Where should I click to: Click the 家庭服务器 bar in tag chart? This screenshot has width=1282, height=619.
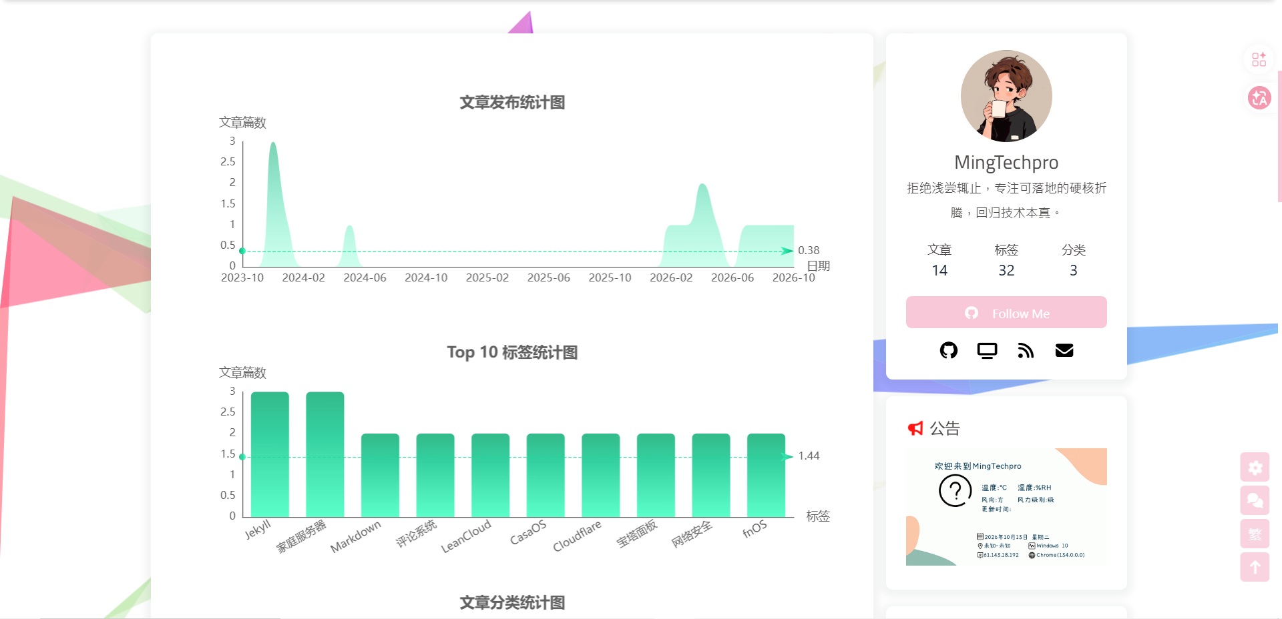coord(325,454)
